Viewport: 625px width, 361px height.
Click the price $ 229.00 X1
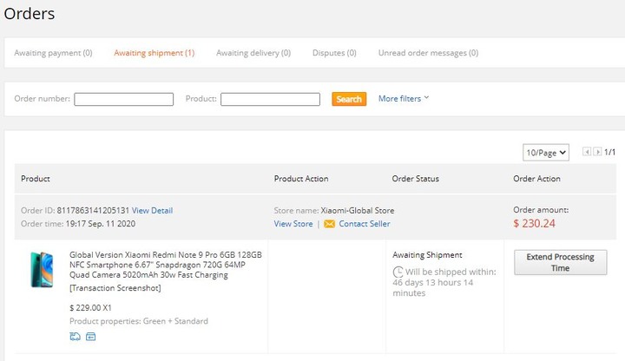[x=90, y=307]
